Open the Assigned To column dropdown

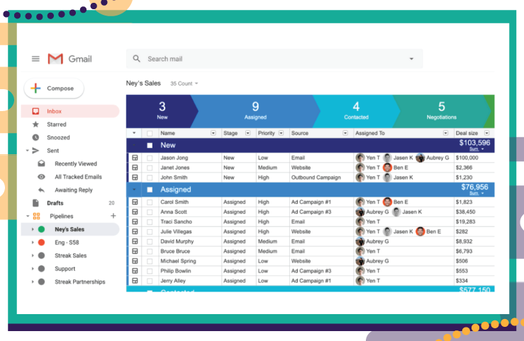pos(445,133)
